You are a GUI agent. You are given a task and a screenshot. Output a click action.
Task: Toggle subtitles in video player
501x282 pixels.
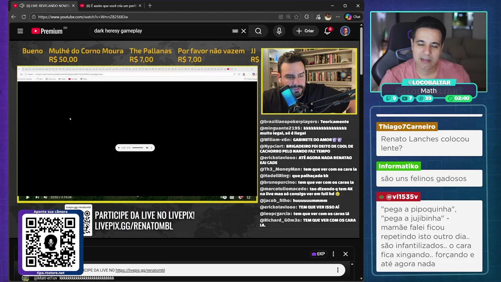(232, 197)
